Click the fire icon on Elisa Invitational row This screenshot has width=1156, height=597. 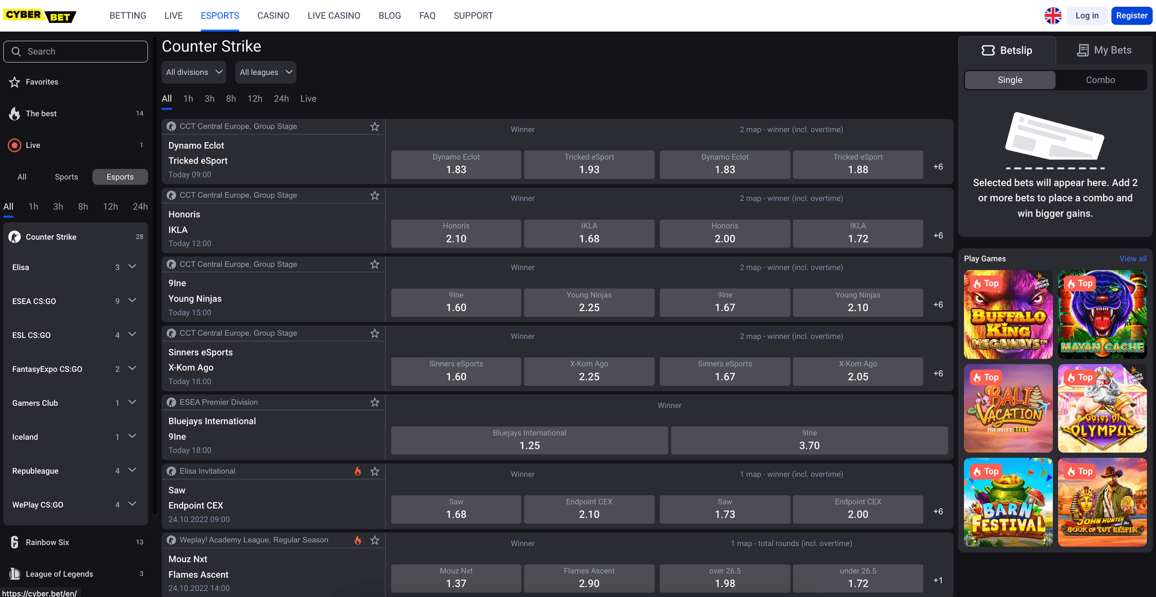[x=358, y=471]
